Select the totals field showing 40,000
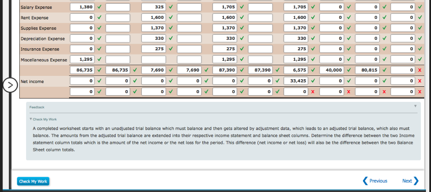Screen dimensions: 431x192 (x=332, y=70)
